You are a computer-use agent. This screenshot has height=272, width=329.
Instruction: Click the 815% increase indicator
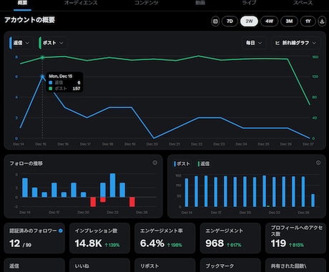(x=296, y=245)
